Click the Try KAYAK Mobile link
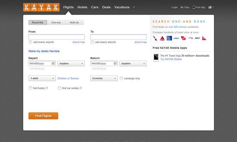Screen dimensions: 237x142 click(x=171, y=59)
